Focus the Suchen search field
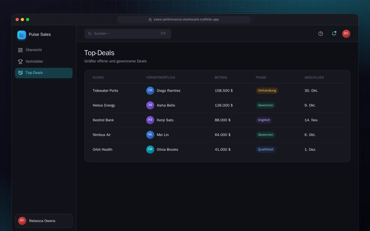Viewport: 370px width, 231px height. pos(128,34)
